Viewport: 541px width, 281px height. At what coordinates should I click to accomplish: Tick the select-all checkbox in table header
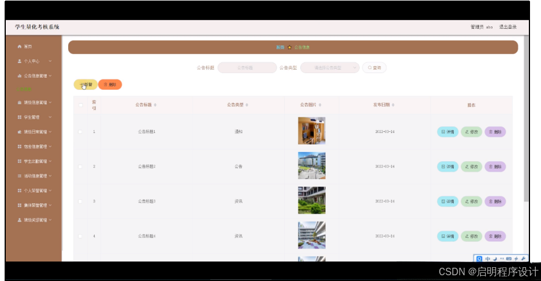pos(80,105)
